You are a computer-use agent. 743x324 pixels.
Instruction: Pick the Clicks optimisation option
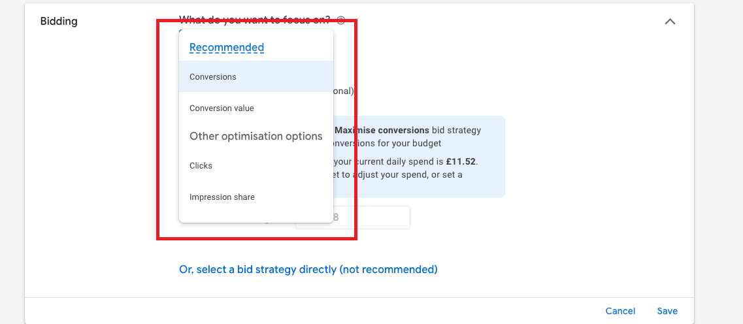[x=201, y=165]
